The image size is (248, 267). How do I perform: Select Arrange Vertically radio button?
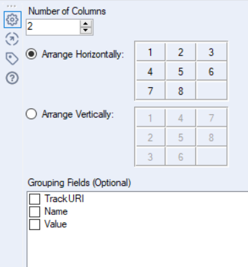31,114
